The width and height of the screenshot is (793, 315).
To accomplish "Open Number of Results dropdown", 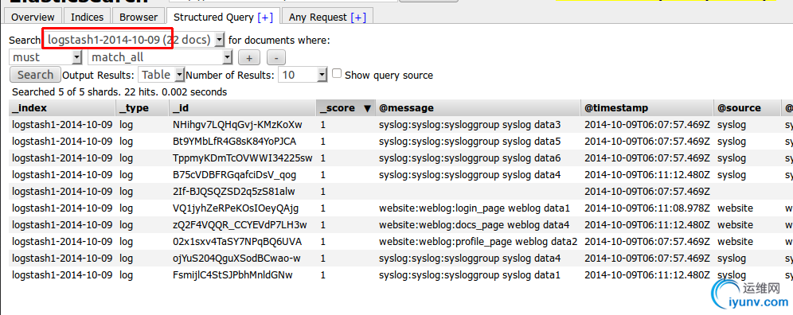I will 303,75.
